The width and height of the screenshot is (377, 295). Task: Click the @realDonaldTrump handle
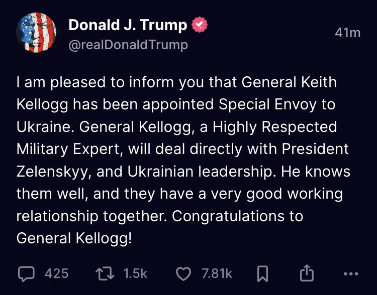point(128,45)
